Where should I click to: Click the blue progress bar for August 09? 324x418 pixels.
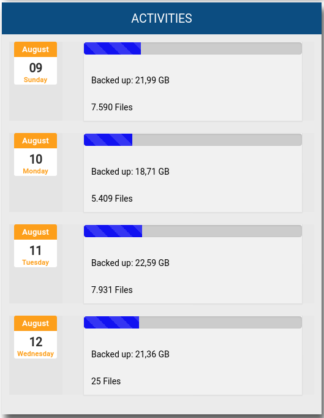click(113, 48)
